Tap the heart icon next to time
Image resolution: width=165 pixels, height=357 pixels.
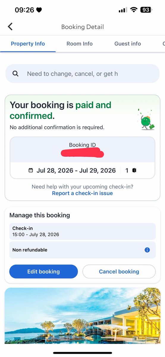(39, 10)
